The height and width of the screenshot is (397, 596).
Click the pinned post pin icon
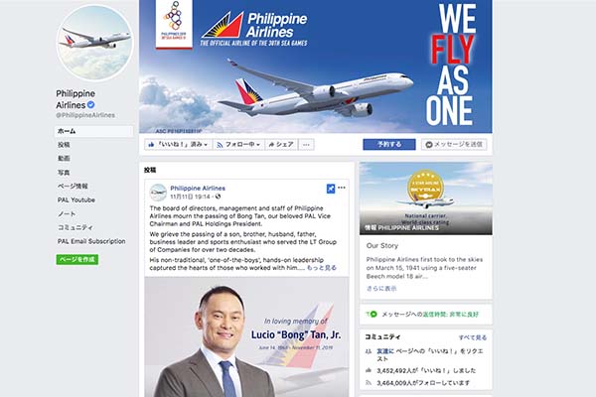click(331, 188)
